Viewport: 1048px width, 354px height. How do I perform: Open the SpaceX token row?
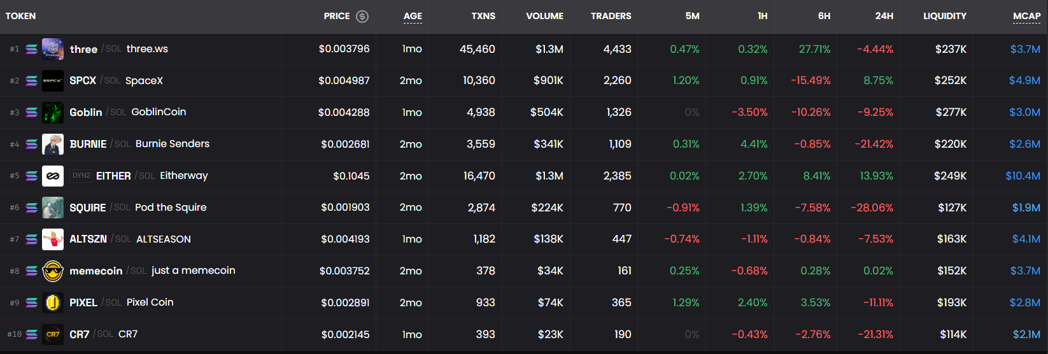pos(524,81)
